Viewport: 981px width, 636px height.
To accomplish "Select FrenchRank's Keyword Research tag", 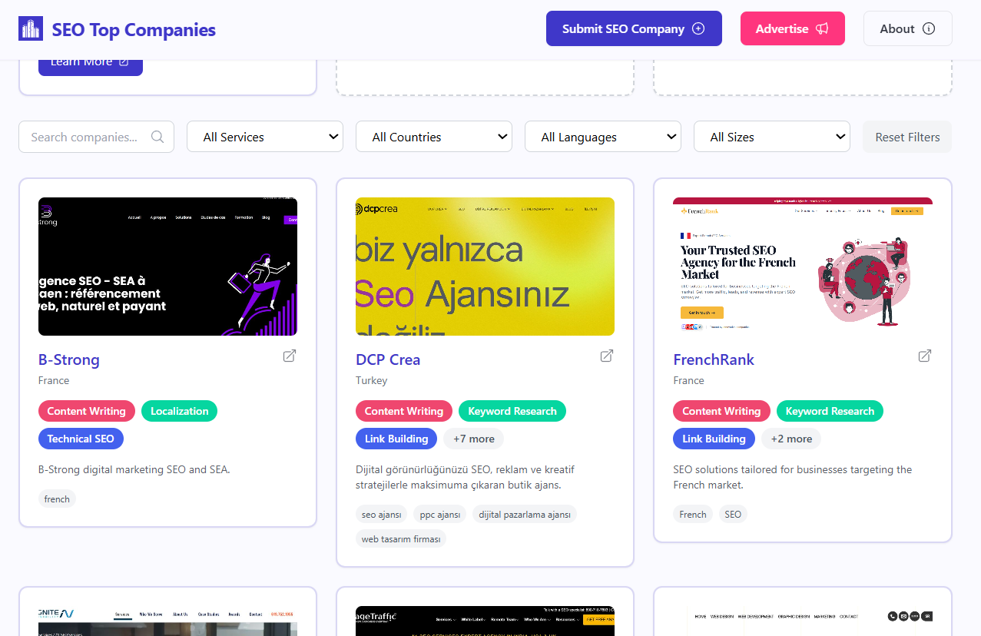I will coord(830,411).
